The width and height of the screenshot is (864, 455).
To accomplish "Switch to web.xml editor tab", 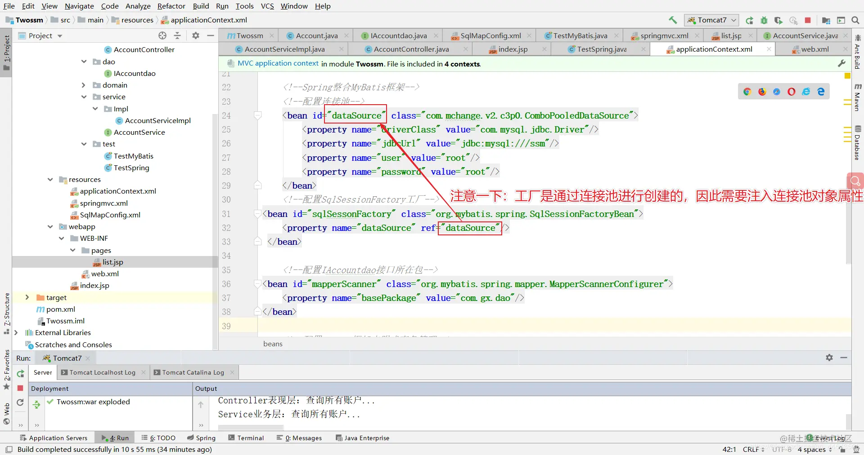I will [815, 49].
